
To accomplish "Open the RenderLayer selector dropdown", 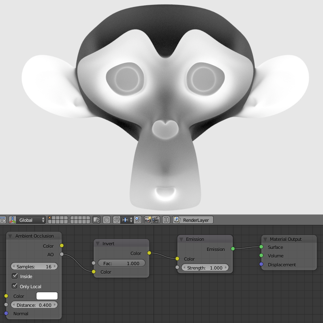I will [x=193, y=220].
